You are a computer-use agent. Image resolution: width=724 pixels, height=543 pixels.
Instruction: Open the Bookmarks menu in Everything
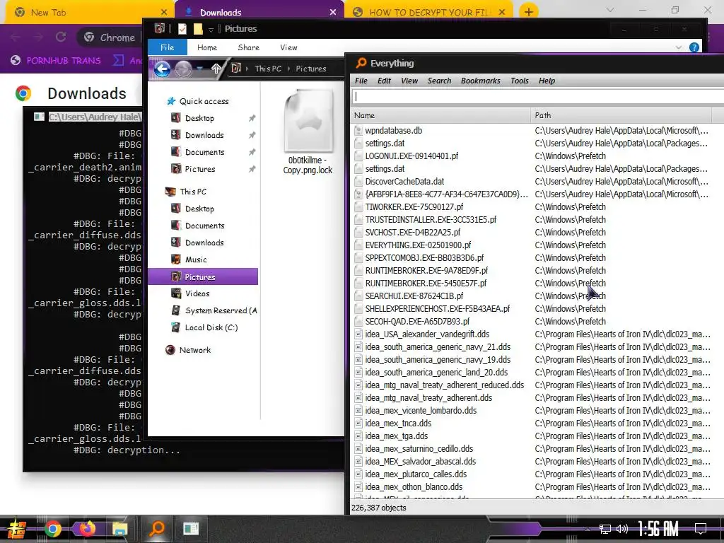pyautogui.click(x=480, y=81)
